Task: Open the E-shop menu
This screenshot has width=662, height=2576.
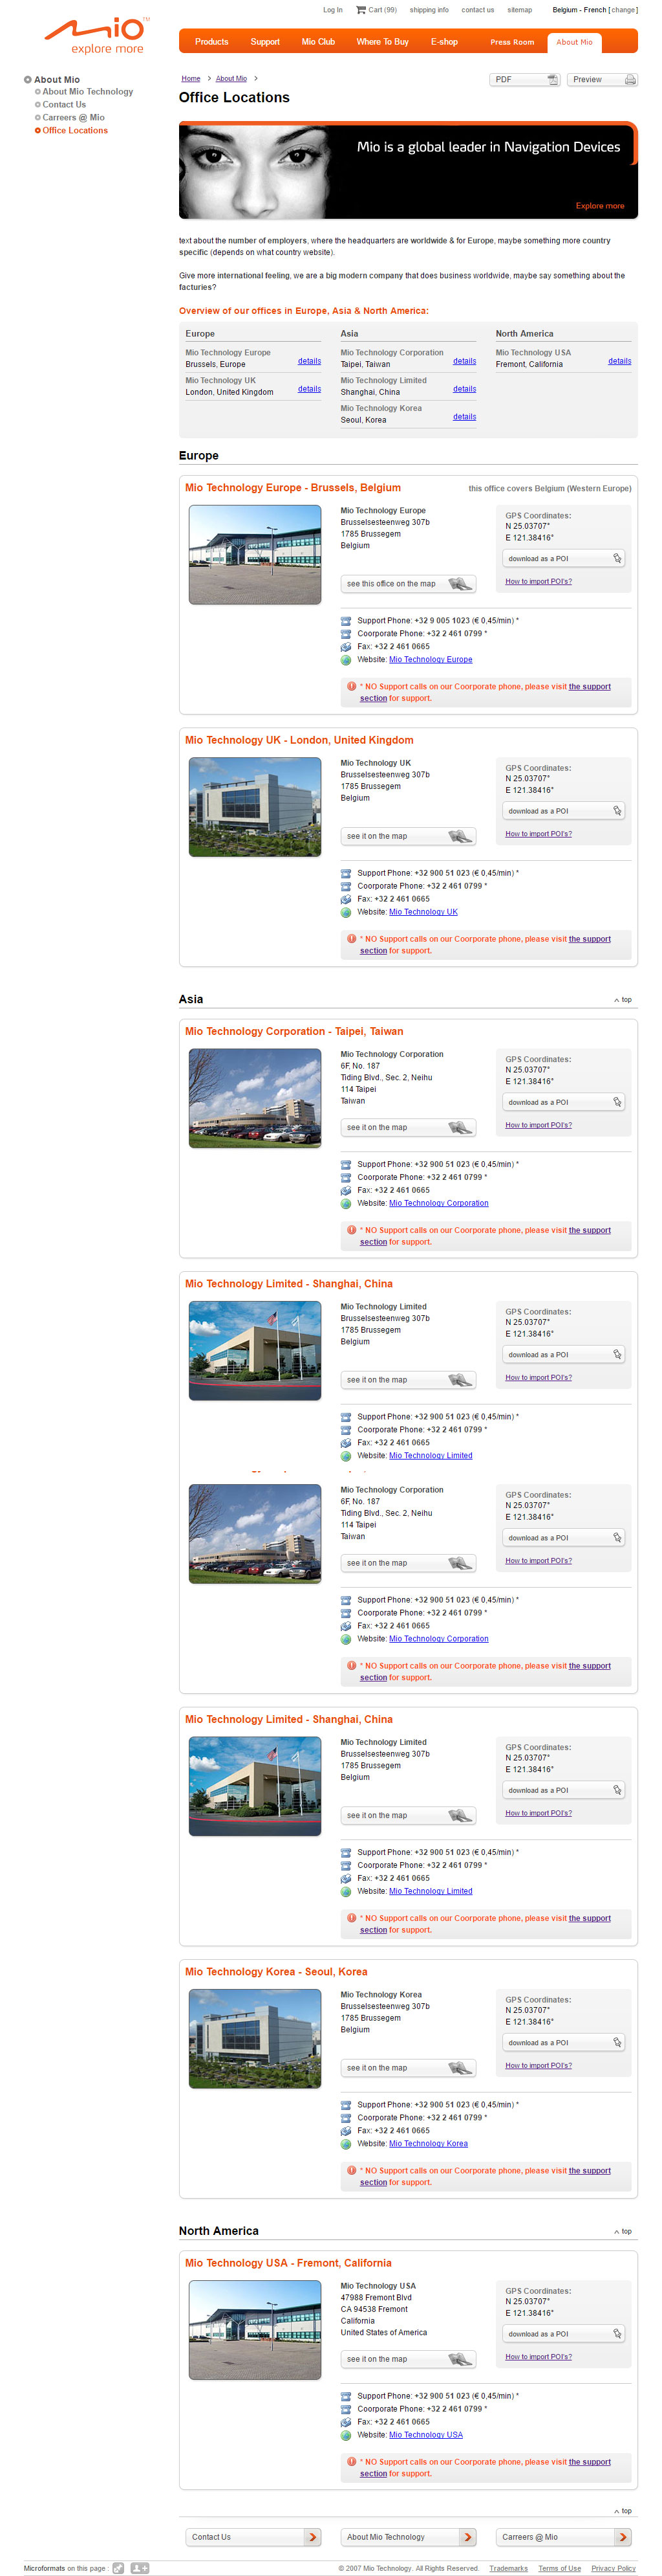Action: point(444,42)
